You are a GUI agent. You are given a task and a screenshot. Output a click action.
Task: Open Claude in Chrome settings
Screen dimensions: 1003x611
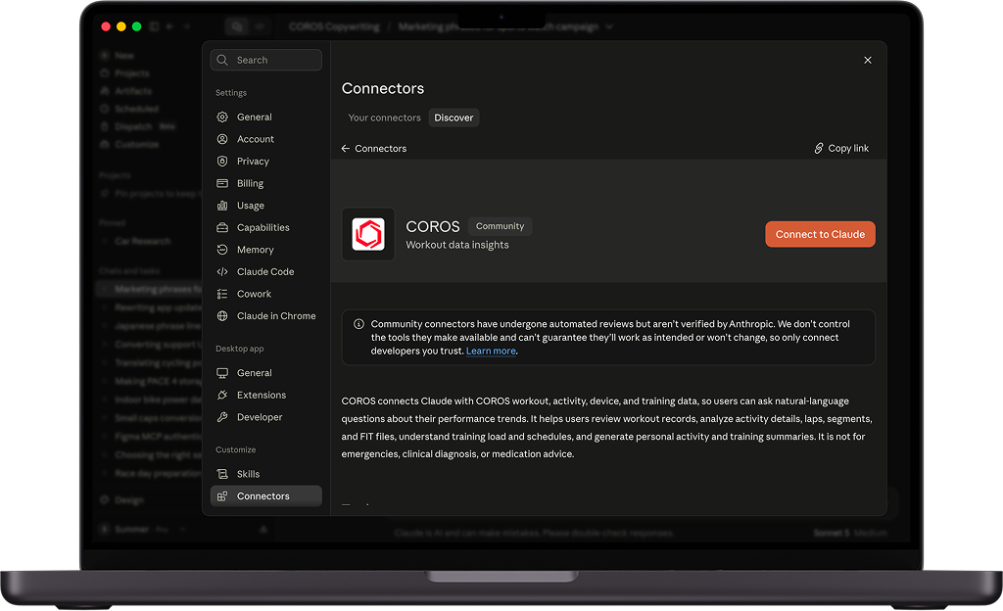click(x=265, y=315)
